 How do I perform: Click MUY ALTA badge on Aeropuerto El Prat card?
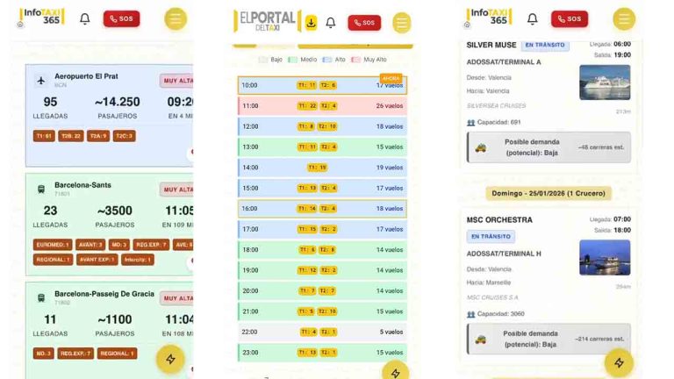click(x=176, y=81)
